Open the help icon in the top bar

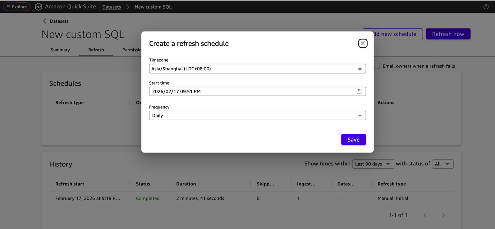[486, 7]
